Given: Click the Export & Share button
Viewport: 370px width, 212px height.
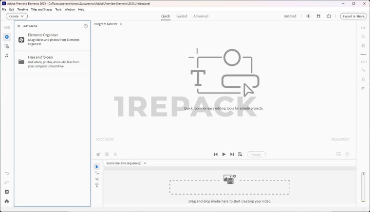Looking at the screenshot, I should pyautogui.click(x=353, y=16).
